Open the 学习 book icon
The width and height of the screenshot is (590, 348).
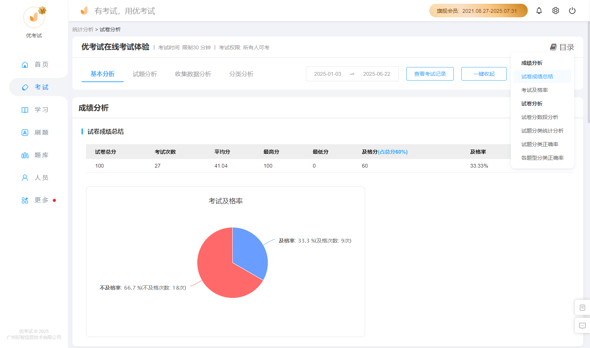(25, 110)
